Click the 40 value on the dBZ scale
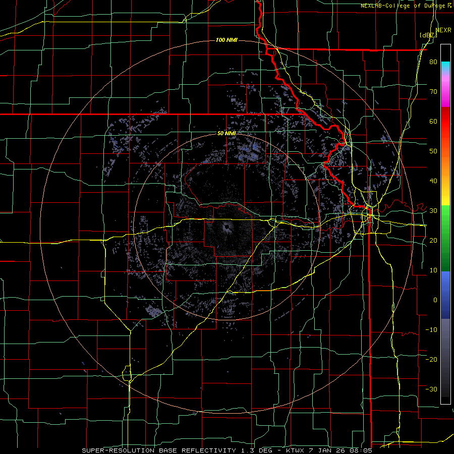The width and height of the screenshot is (454, 454). pos(433,181)
